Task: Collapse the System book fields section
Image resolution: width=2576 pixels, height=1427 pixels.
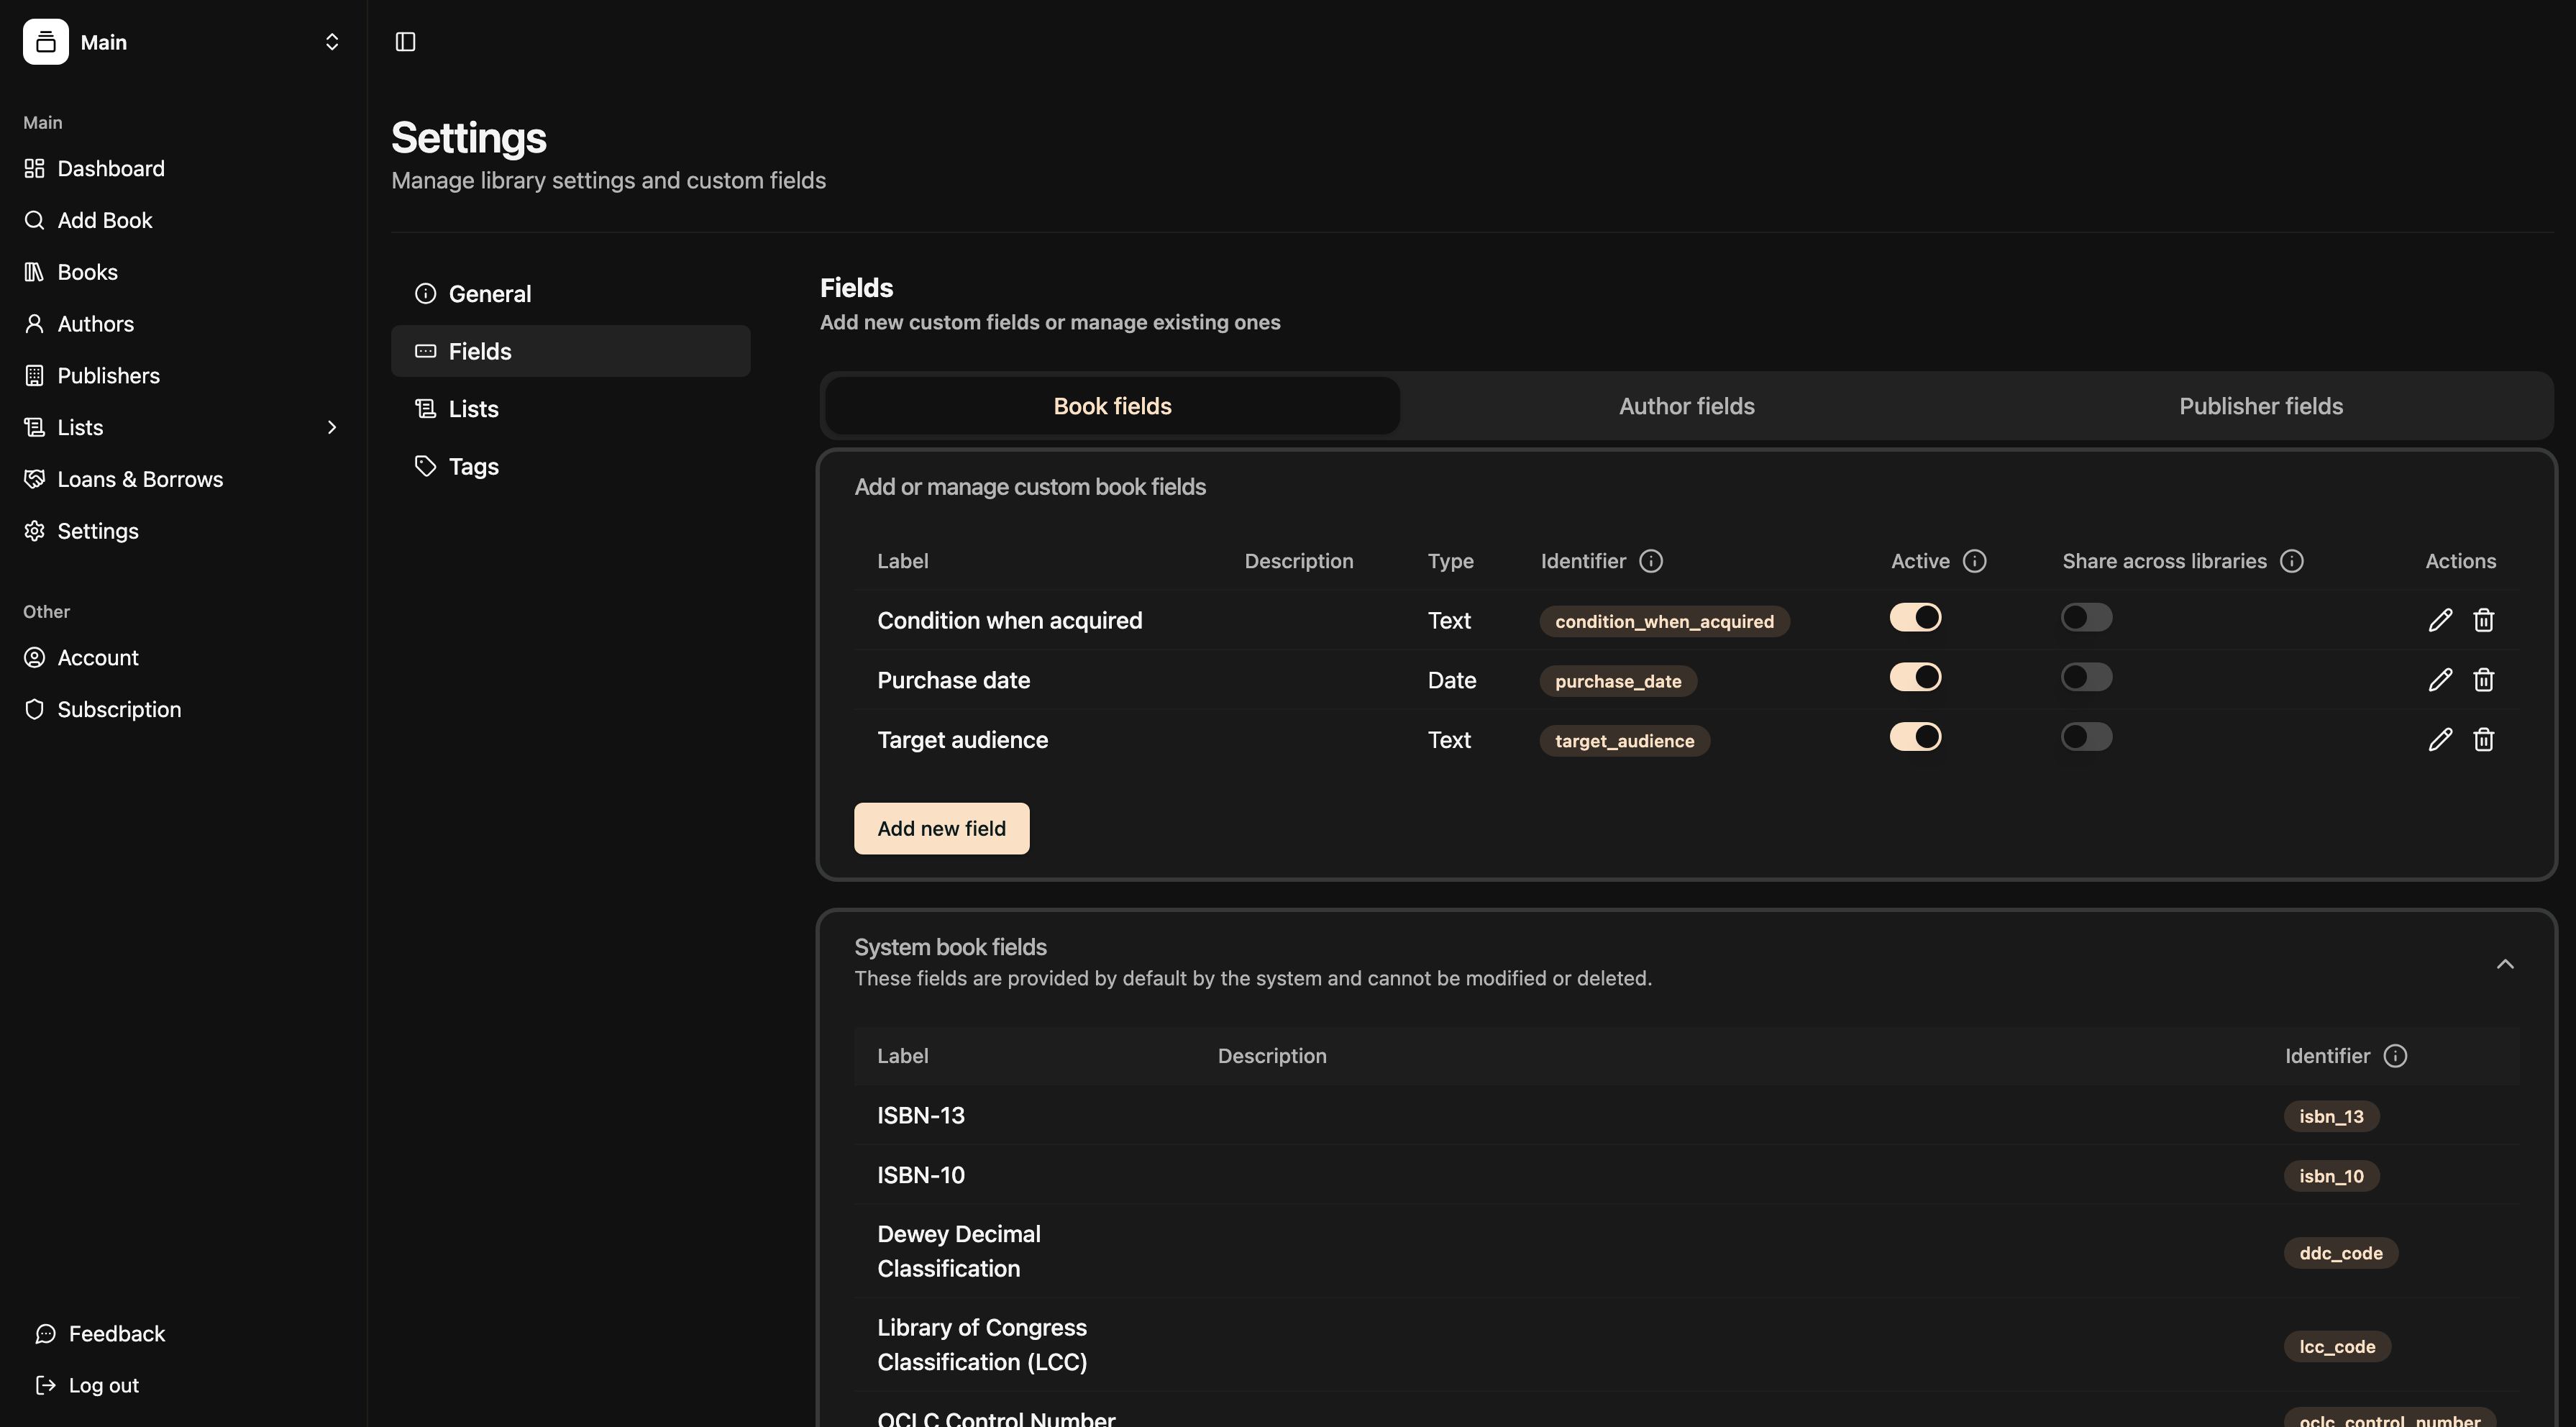Action: (x=2504, y=964)
